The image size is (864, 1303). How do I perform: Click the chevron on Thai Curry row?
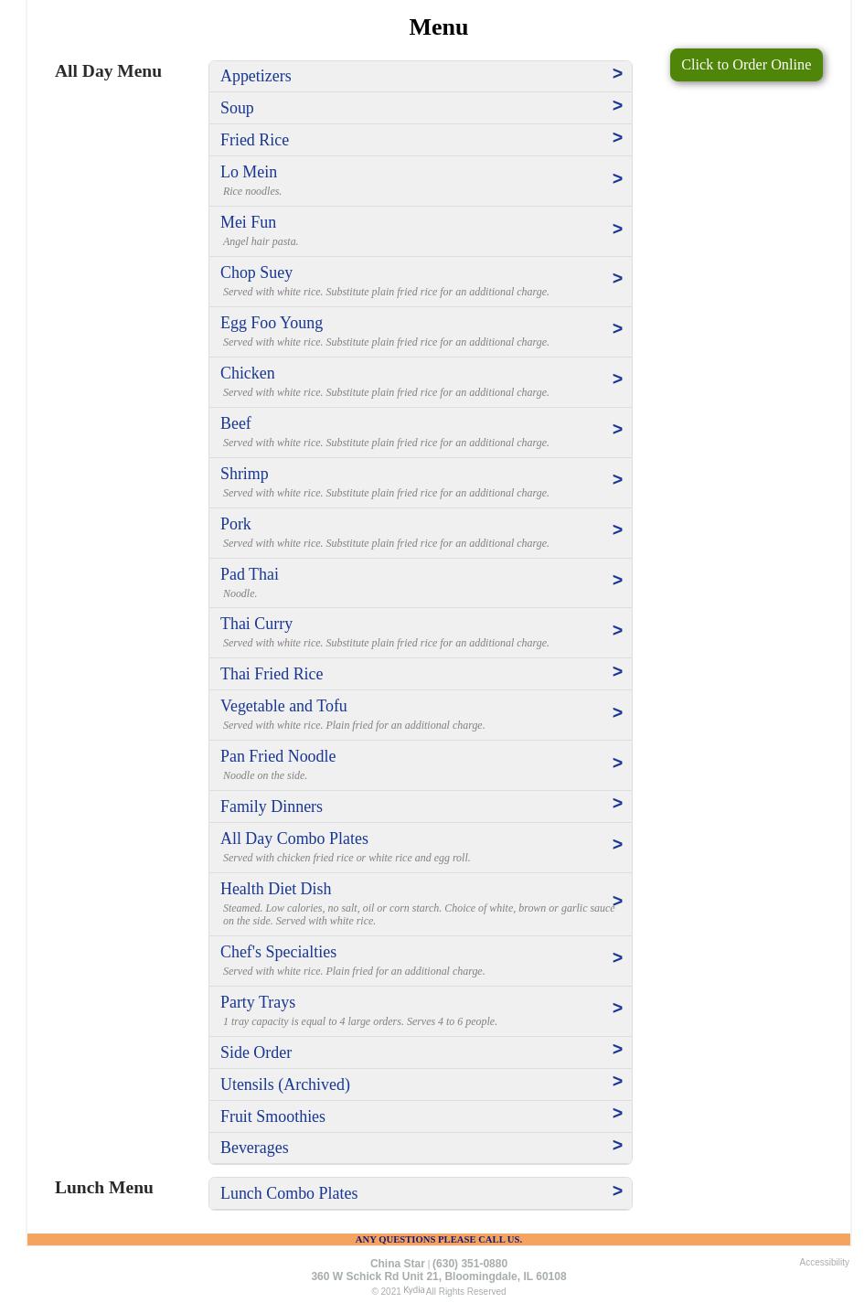click(x=616, y=631)
